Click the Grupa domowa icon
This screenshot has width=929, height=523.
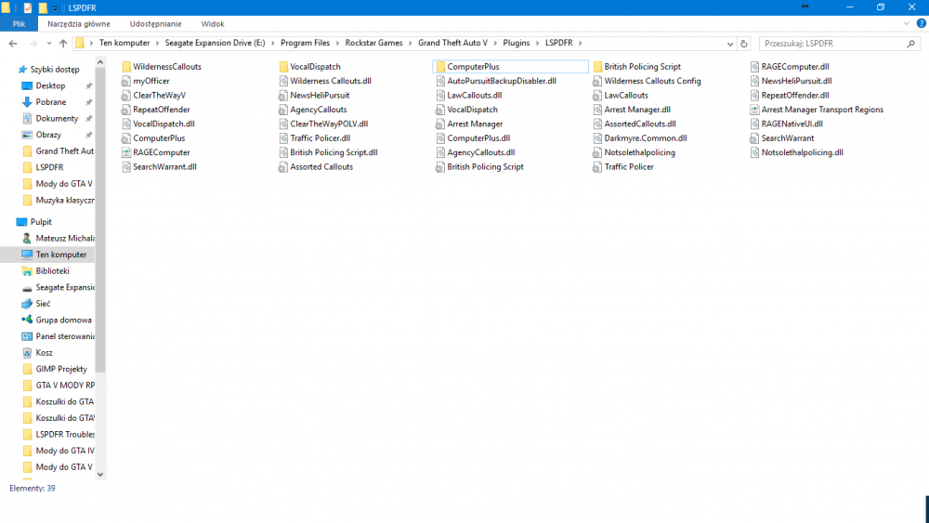point(27,320)
